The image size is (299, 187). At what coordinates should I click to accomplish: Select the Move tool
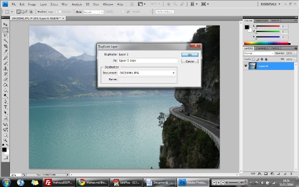pyautogui.click(x=5, y=24)
